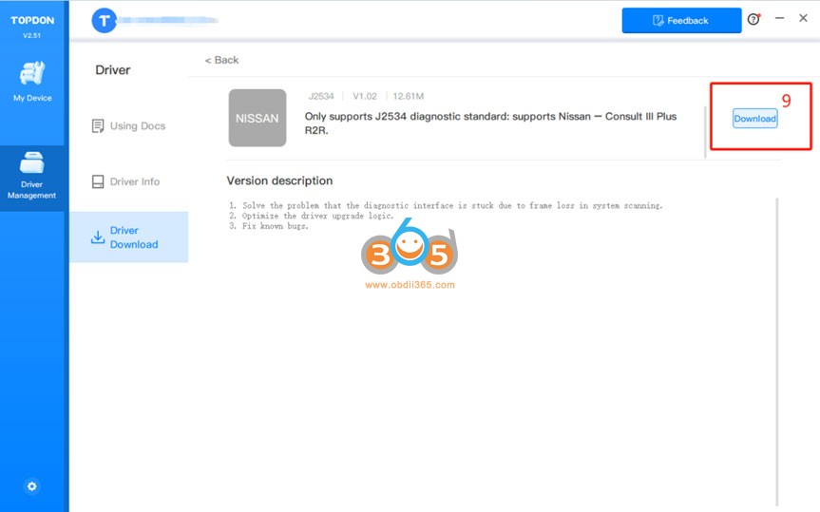Click the V1.02 version text
Screen dimensions: 820x512
pos(365,96)
